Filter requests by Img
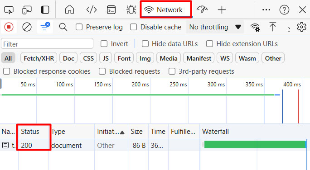 click(x=145, y=58)
